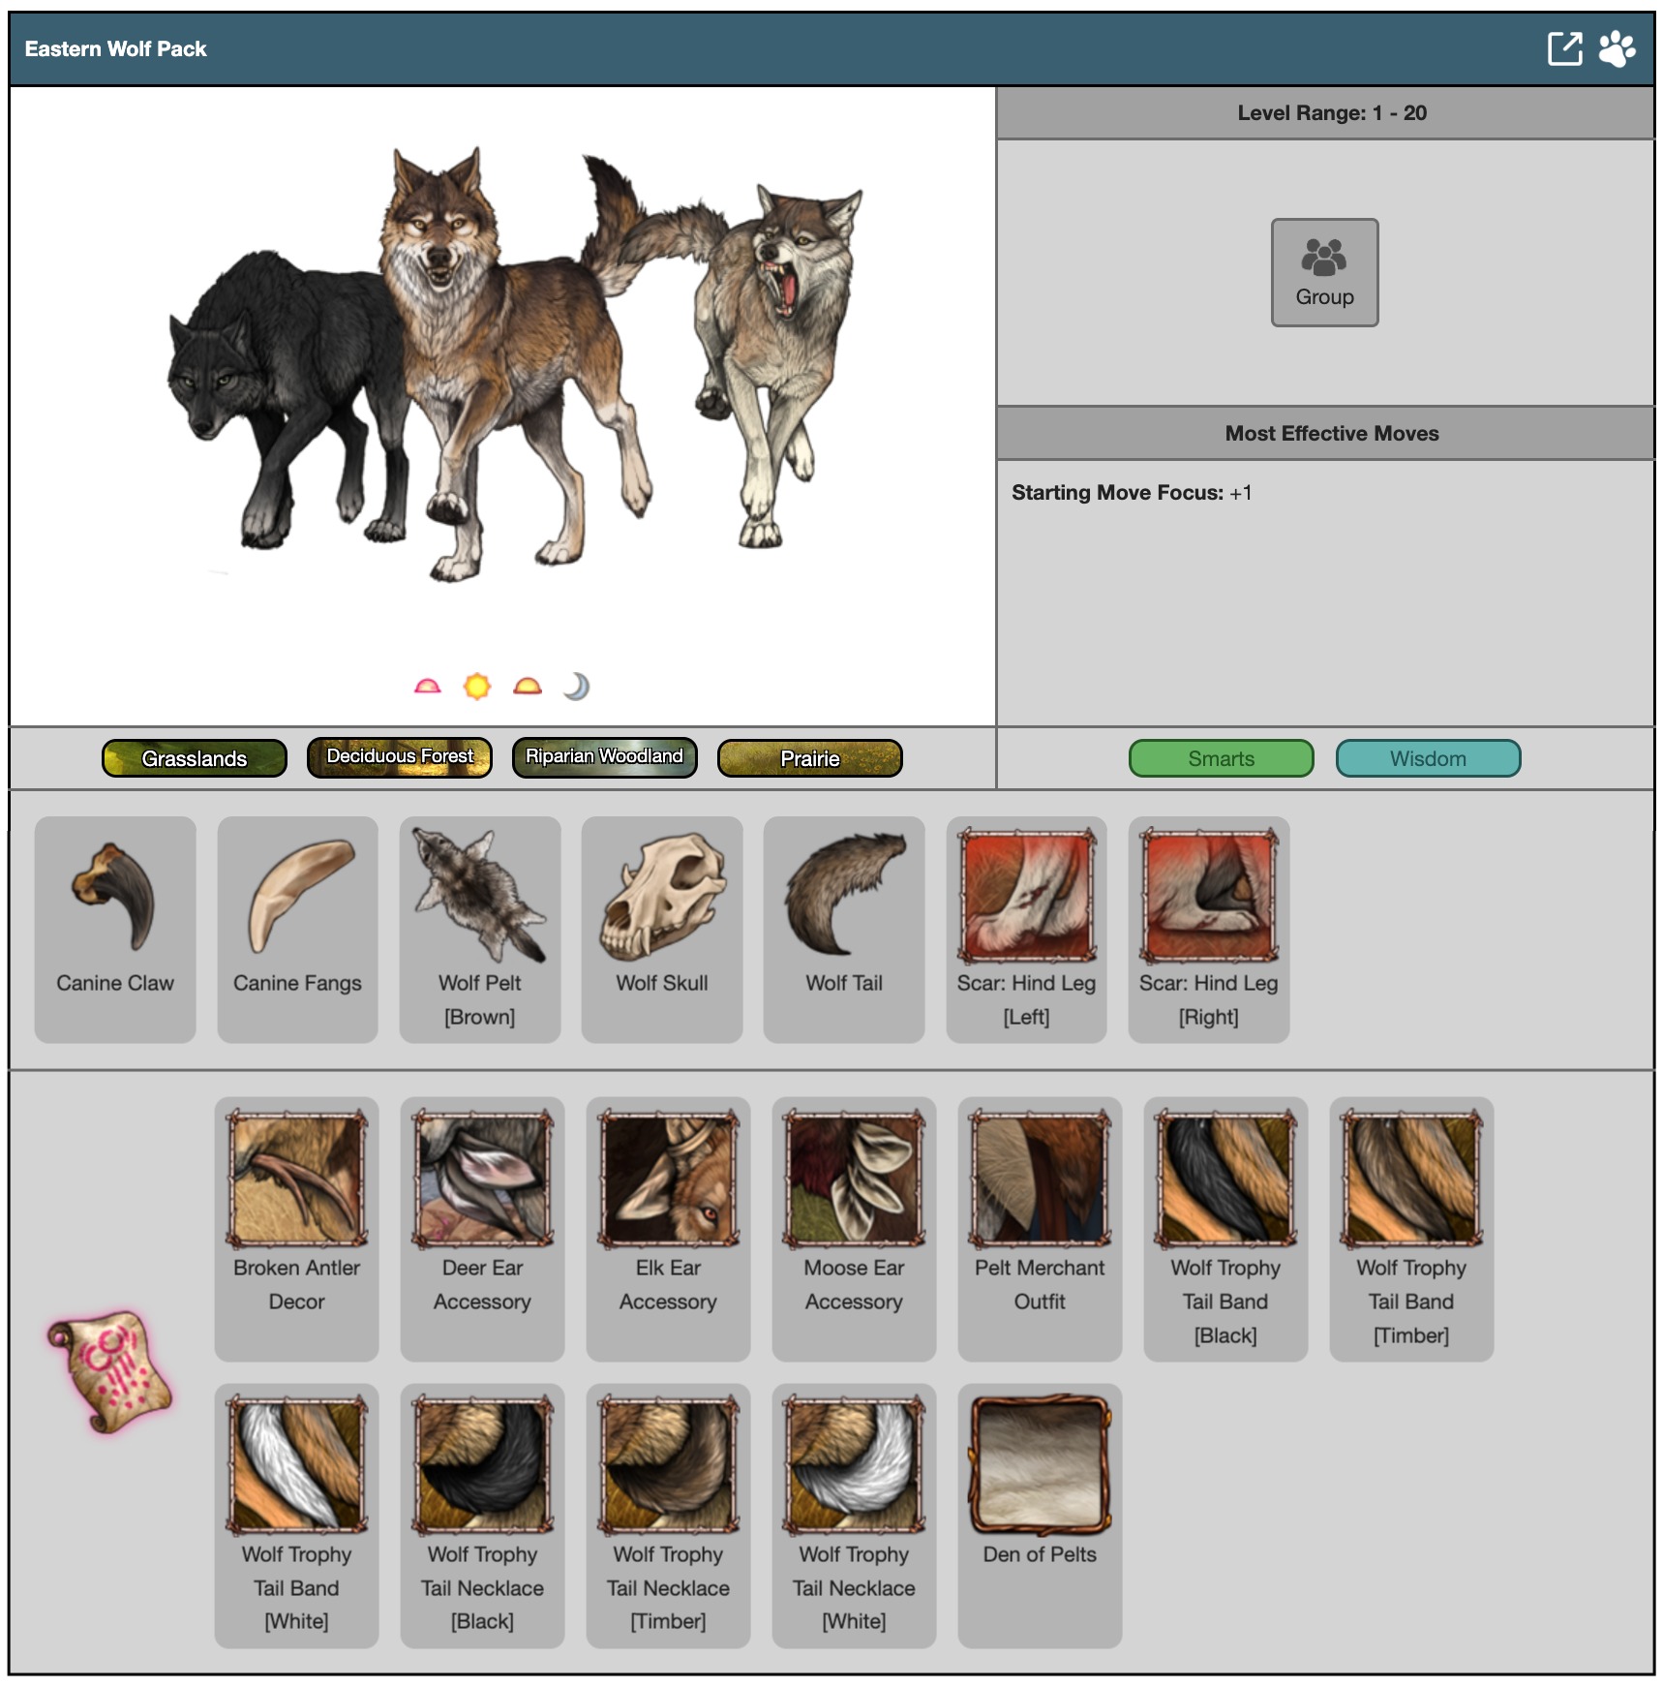This screenshot has height=1686, width=1663.
Task: Select the Grasslands biome tag
Action: pyautogui.click(x=195, y=758)
